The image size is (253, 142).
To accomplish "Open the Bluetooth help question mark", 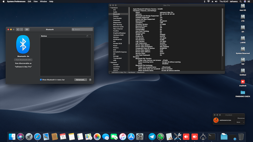I will coord(90,80).
